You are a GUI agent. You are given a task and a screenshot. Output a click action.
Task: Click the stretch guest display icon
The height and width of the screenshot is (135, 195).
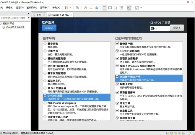pyautogui.click(x=137, y=8)
